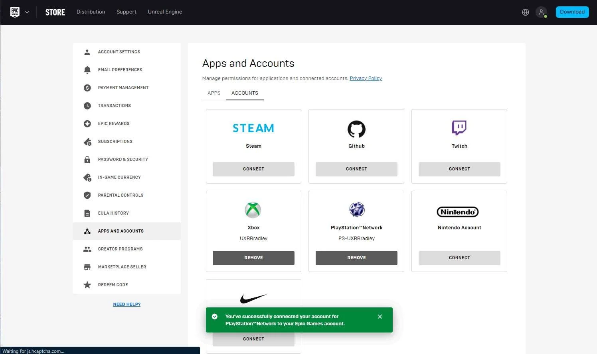The image size is (597, 354).
Task: Expand the Epic Games logo dropdown chevron
Action: 27,12
